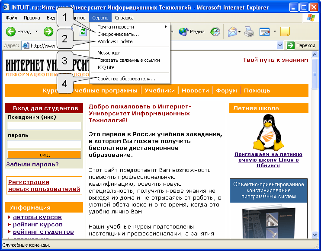Click the Вход для студентов heading
The image size is (321, 251).
pyautogui.click(x=45, y=108)
